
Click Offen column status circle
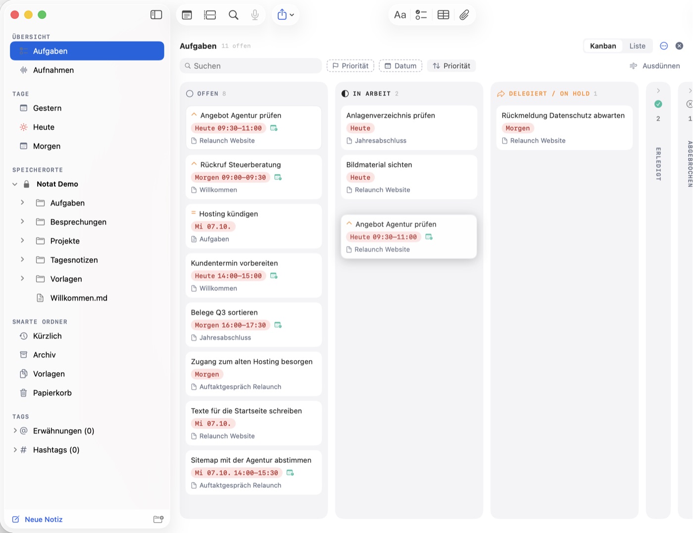[x=190, y=94]
